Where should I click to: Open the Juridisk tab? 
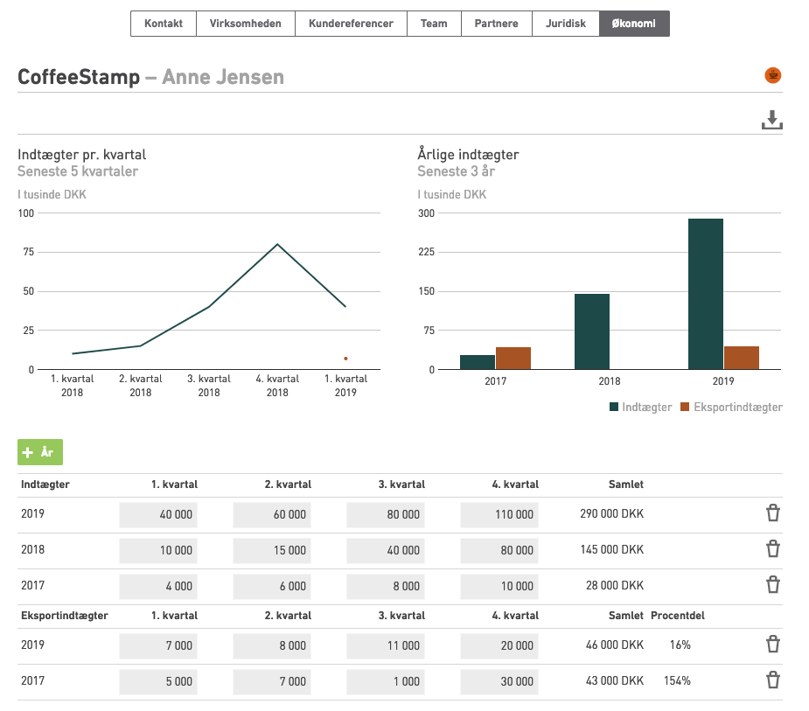click(566, 24)
